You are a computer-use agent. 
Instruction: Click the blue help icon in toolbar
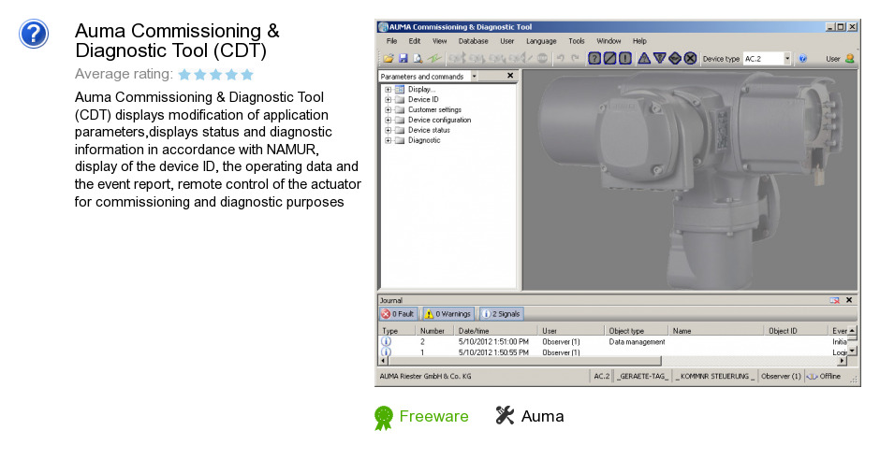coord(803,58)
